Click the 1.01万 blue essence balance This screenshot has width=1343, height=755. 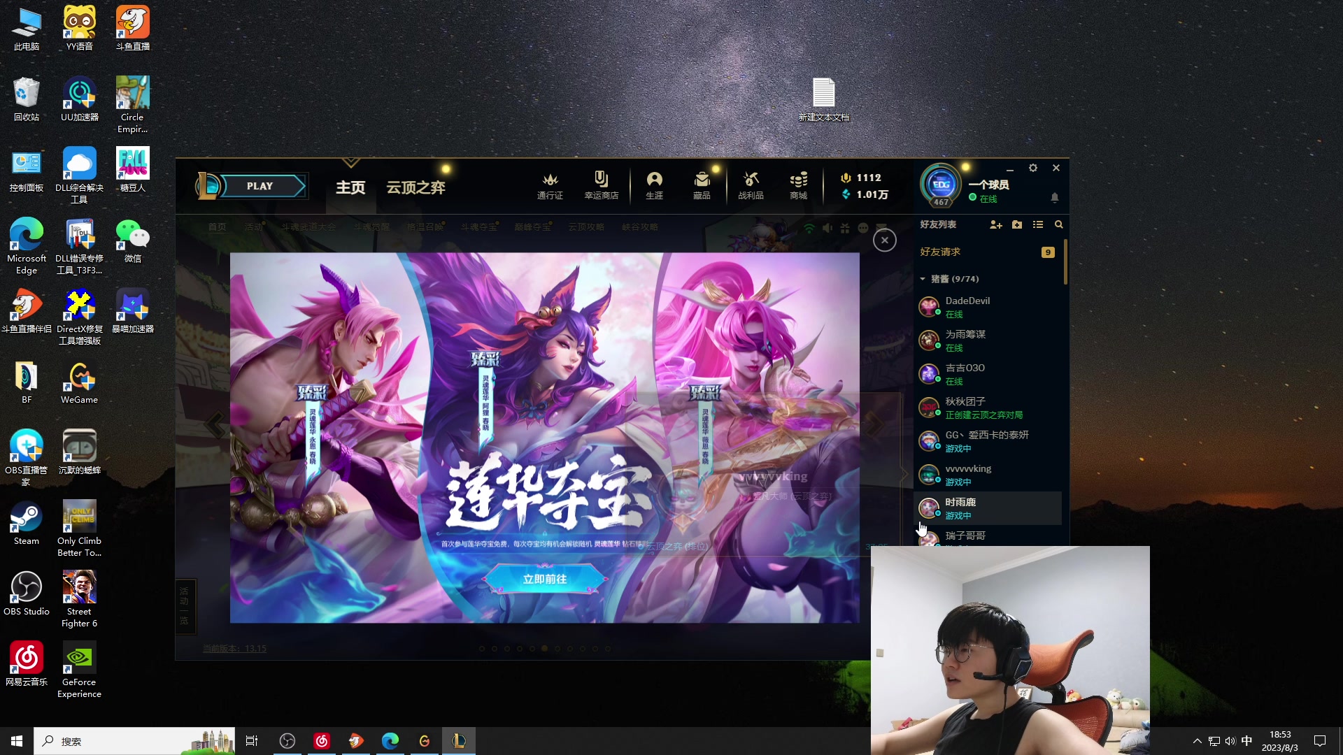[x=865, y=194]
